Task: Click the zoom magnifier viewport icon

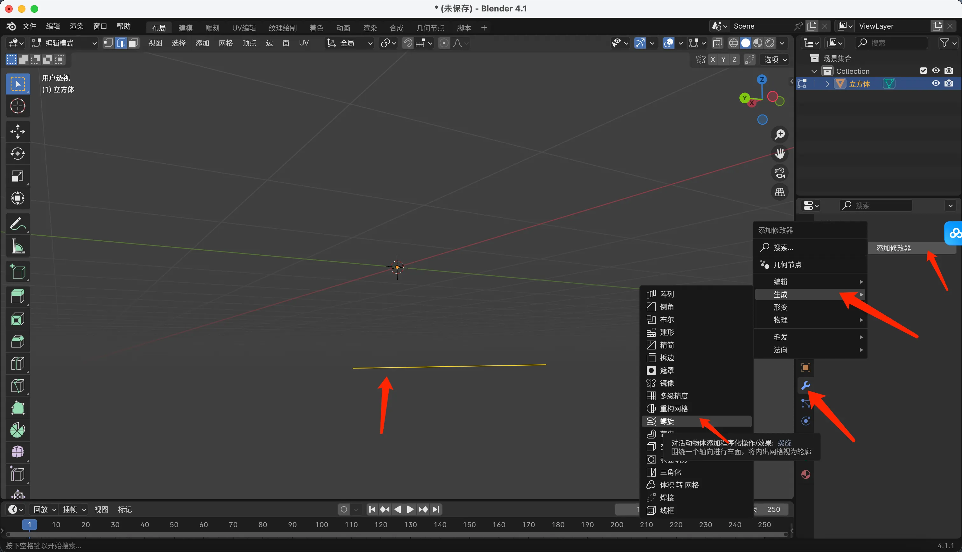Action: [780, 134]
